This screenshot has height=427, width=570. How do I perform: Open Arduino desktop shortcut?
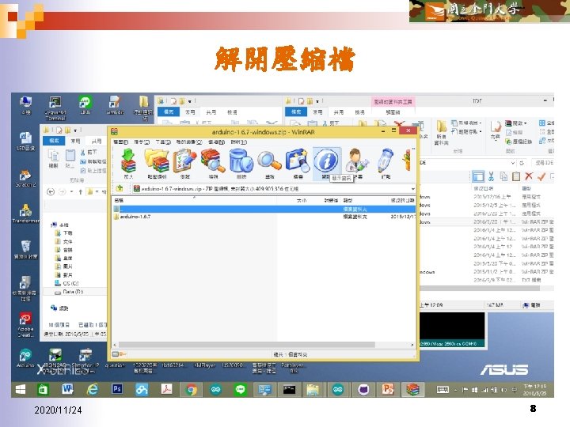click(25, 357)
